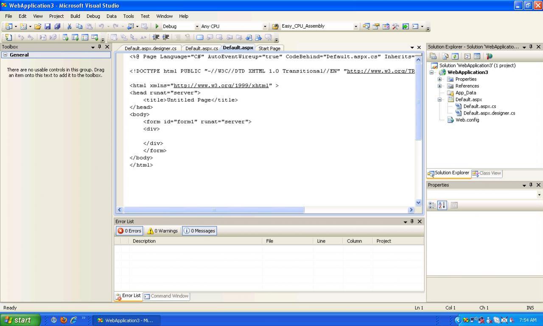Click the editor vertical scrollbar thumb
The width and height of the screenshot is (543, 326).
(x=418, y=101)
